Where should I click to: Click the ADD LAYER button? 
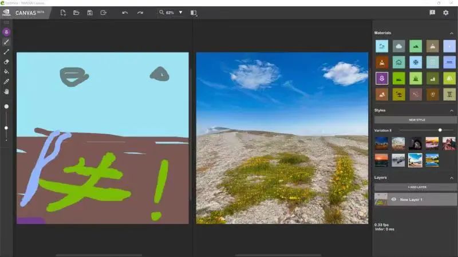[416, 187]
